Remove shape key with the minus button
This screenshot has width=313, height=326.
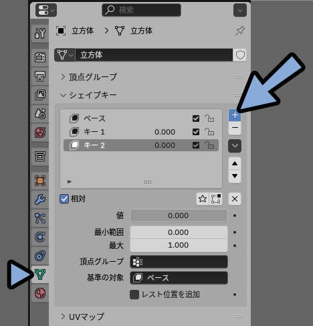point(235,128)
